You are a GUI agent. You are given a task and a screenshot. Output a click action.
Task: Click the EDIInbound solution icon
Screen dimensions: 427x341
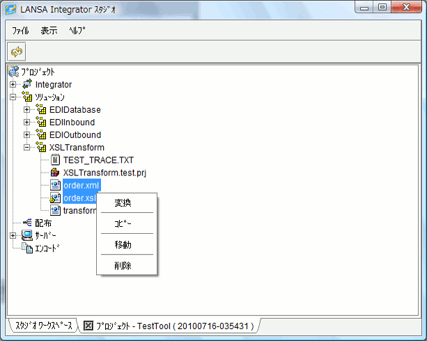[41, 122]
